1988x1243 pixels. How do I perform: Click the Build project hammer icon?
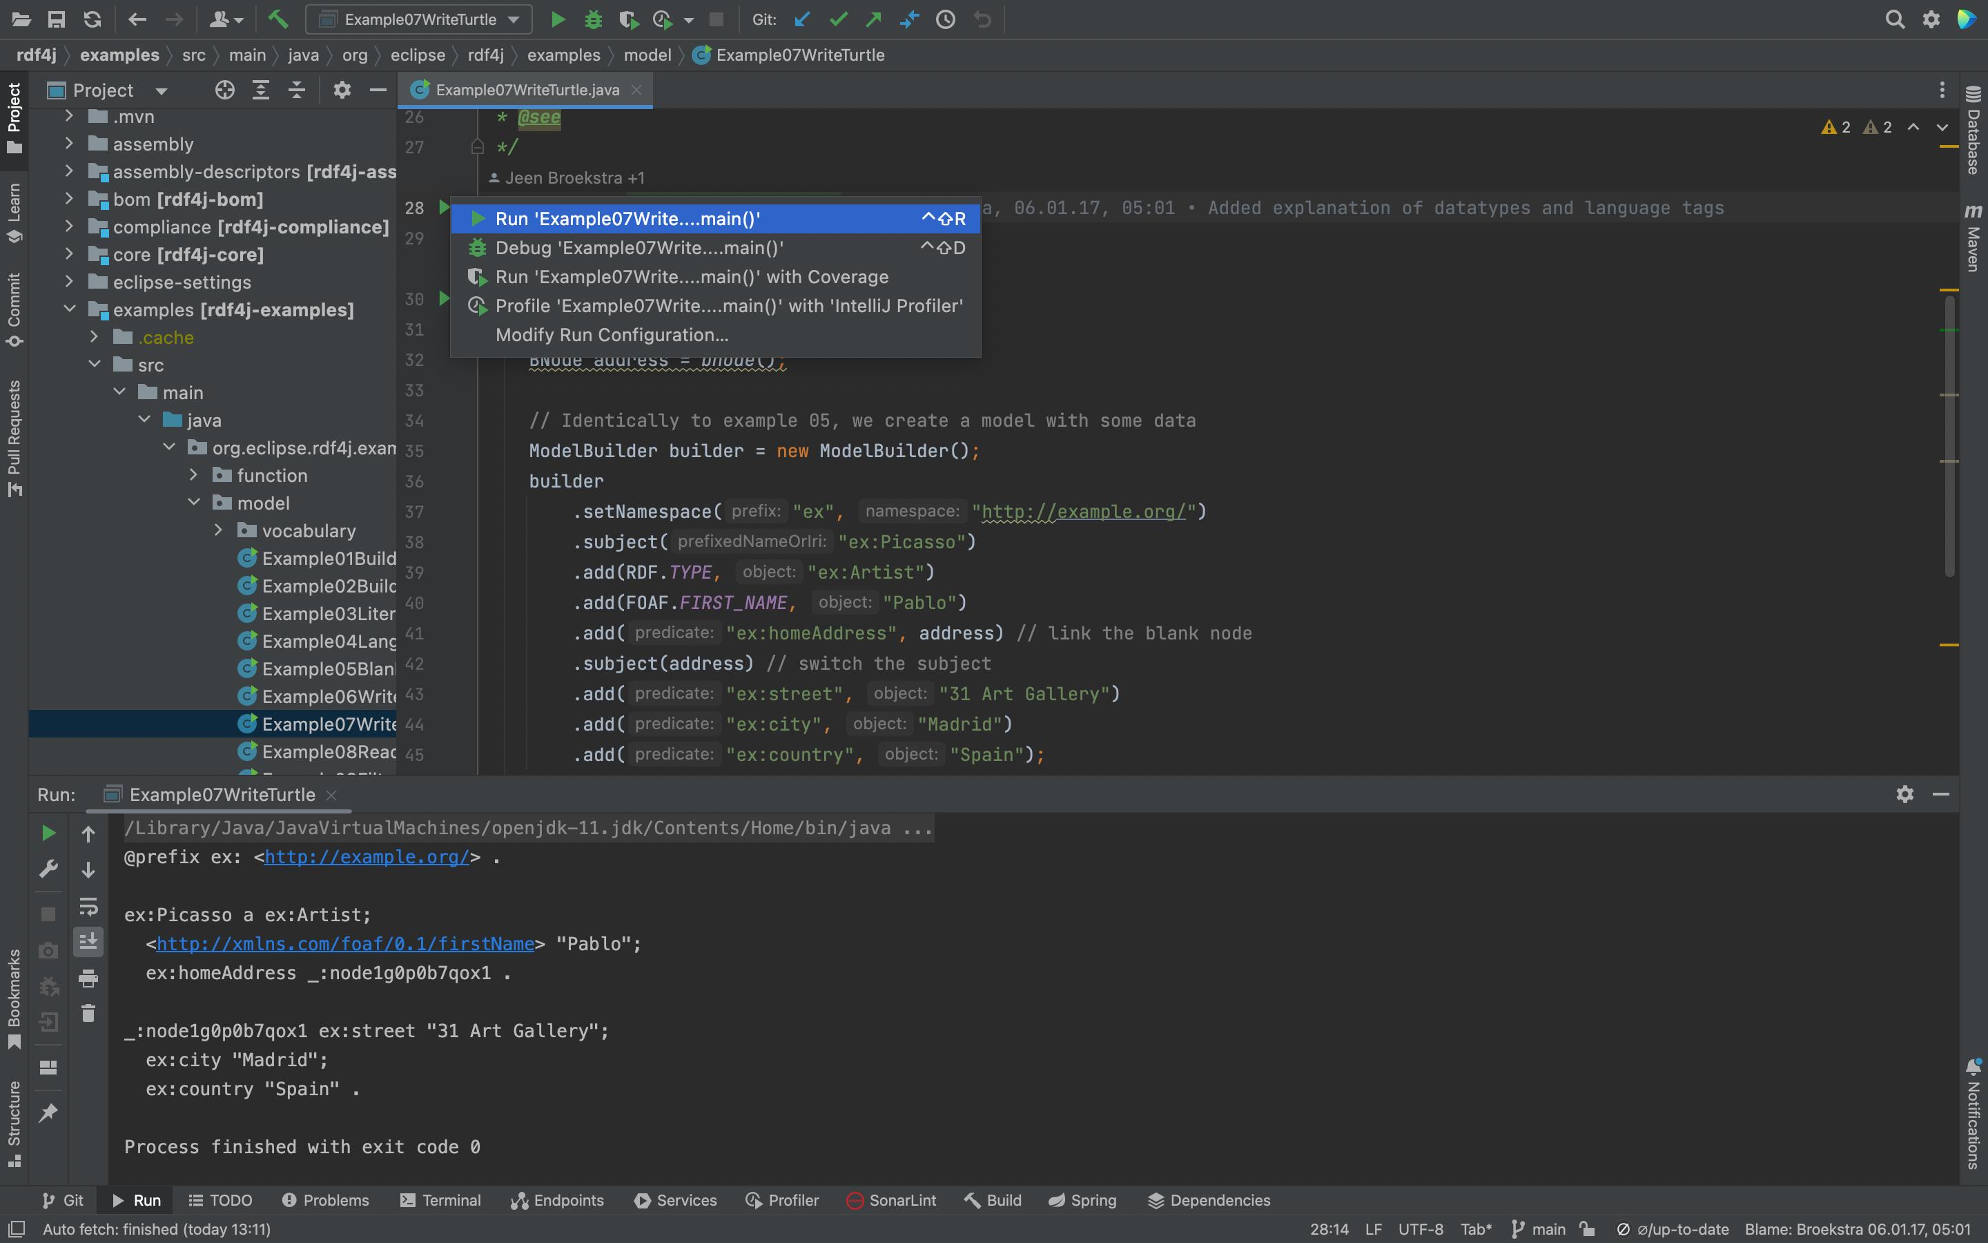(277, 19)
